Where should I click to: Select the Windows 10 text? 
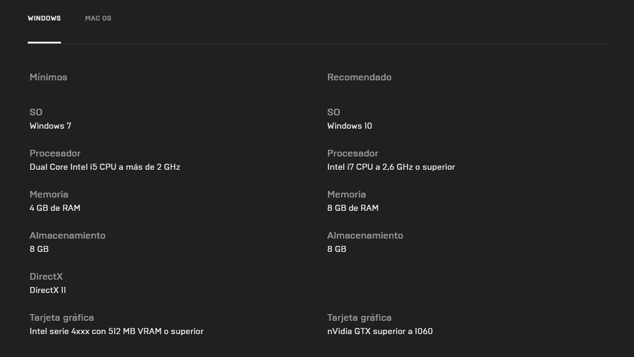tap(350, 126)
